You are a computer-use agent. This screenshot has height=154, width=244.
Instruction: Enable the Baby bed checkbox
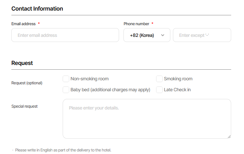(x=66, y=90)
